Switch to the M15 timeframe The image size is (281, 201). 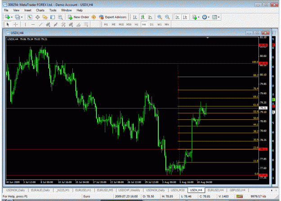tap(121, 25)
